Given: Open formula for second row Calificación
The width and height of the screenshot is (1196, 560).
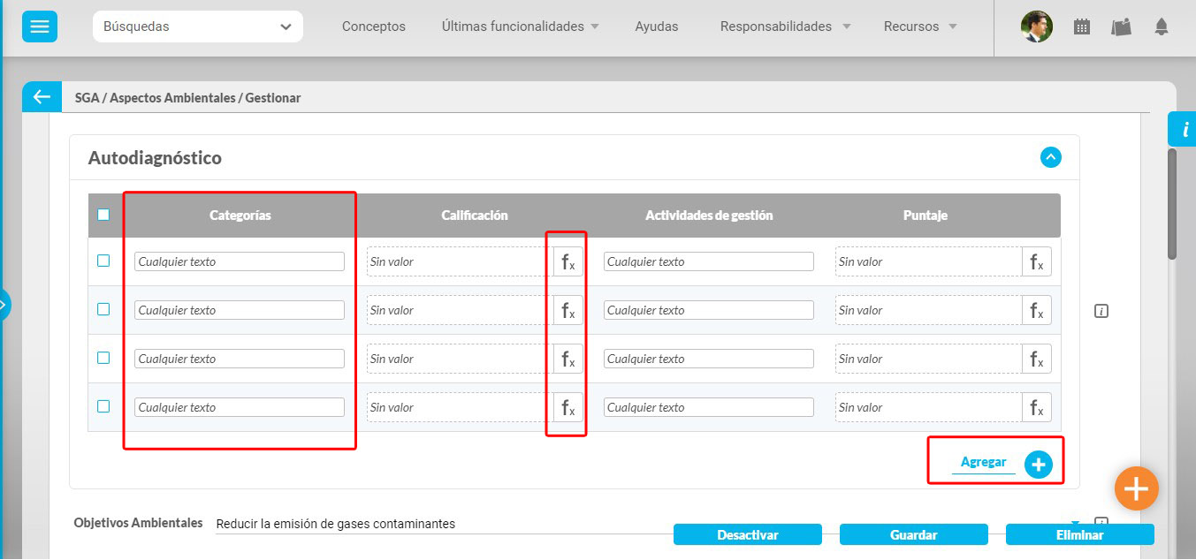Looking at the screenshot, I should tap(568, 310).
